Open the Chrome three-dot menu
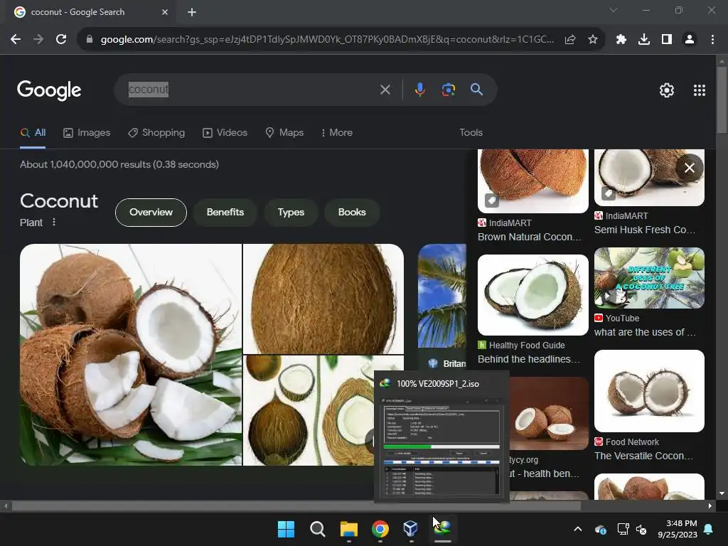Image resolution: width=728 pixels, height=546 pixels. 712,40
